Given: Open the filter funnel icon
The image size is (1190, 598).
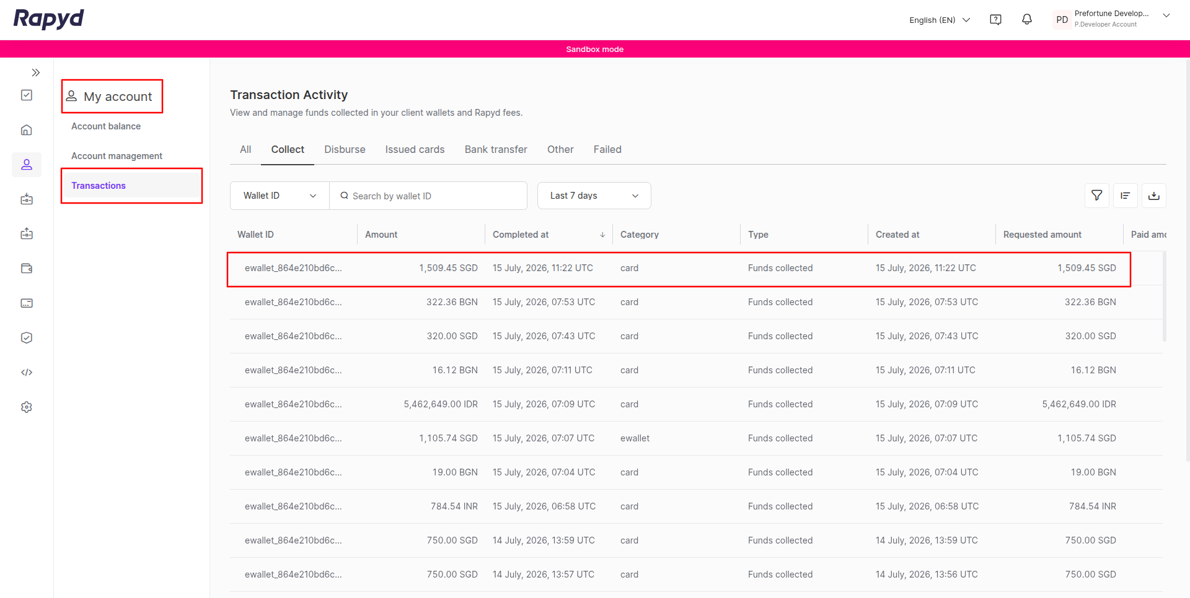Looking at the screenshot, I should (1097, 196).
